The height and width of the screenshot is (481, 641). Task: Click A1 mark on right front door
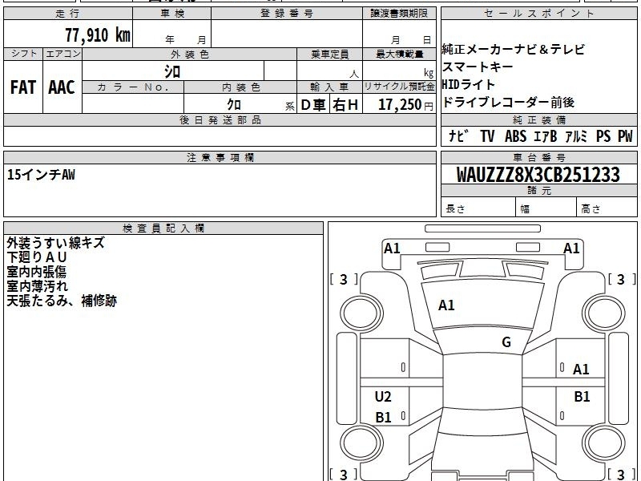point(581,370)
